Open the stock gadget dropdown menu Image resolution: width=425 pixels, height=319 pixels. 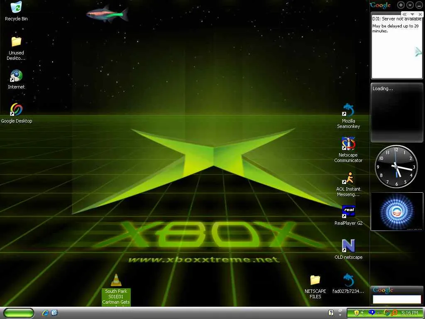(x=412, y=14)
